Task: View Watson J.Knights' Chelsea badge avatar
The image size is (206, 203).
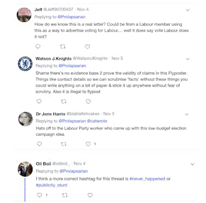Action: 25,64
